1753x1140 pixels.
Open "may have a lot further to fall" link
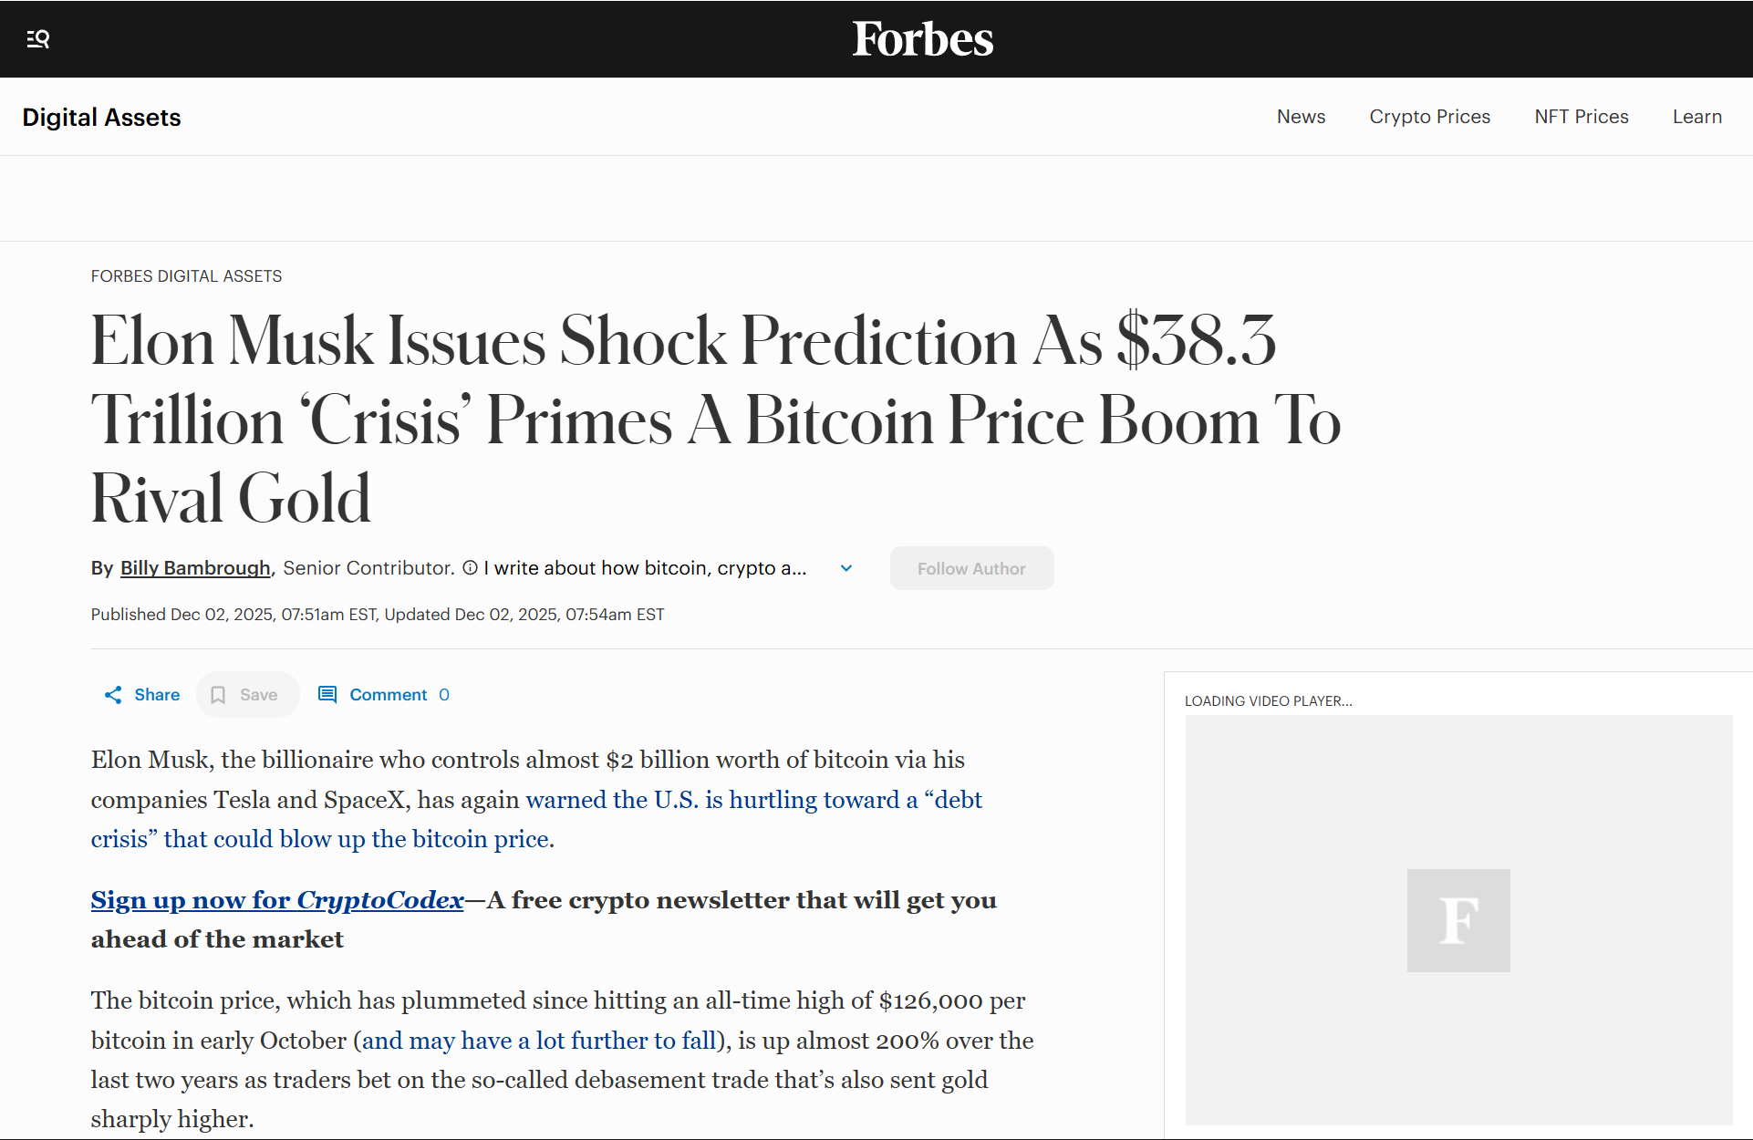(x=538, y=1041)
